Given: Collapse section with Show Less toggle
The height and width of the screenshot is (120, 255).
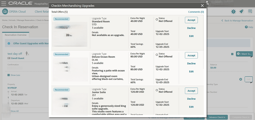Looking at the screenshot, I should click(14, 75).
